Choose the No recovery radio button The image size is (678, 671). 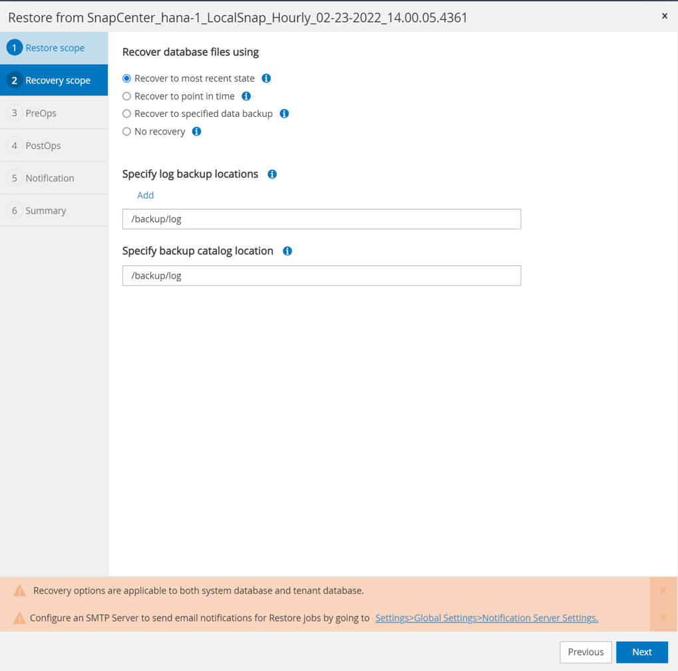click(x=127, y=132)
